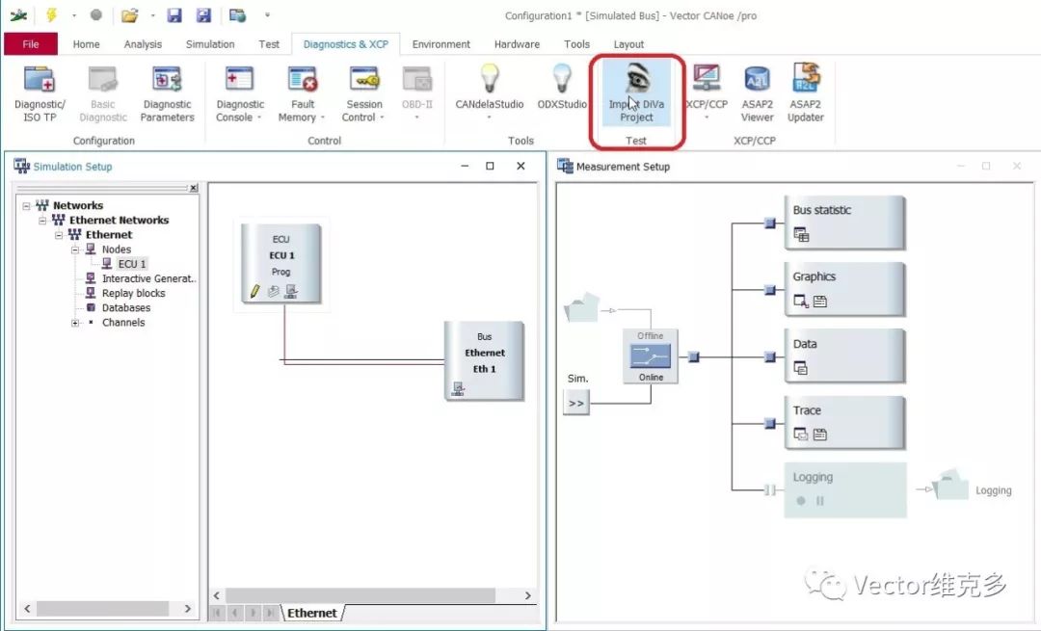Select Replay blocks tree item
The height and width of the screenshot is (631, 1041).
pyautogui.click(x=133, y=293)
